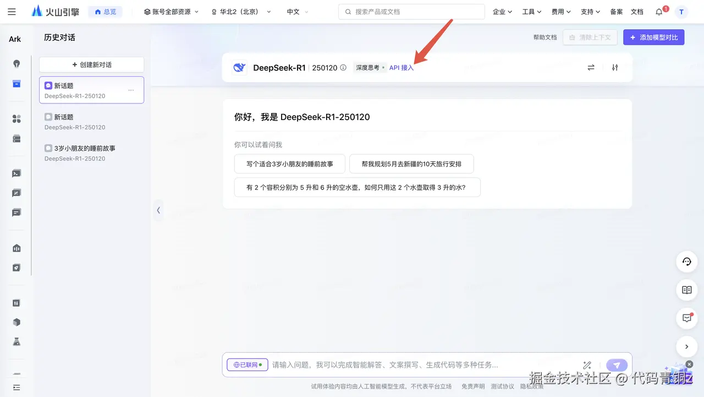
Task: Open the bank building sidebar icon
Action: pyautogui.click(x=16, y=248)
